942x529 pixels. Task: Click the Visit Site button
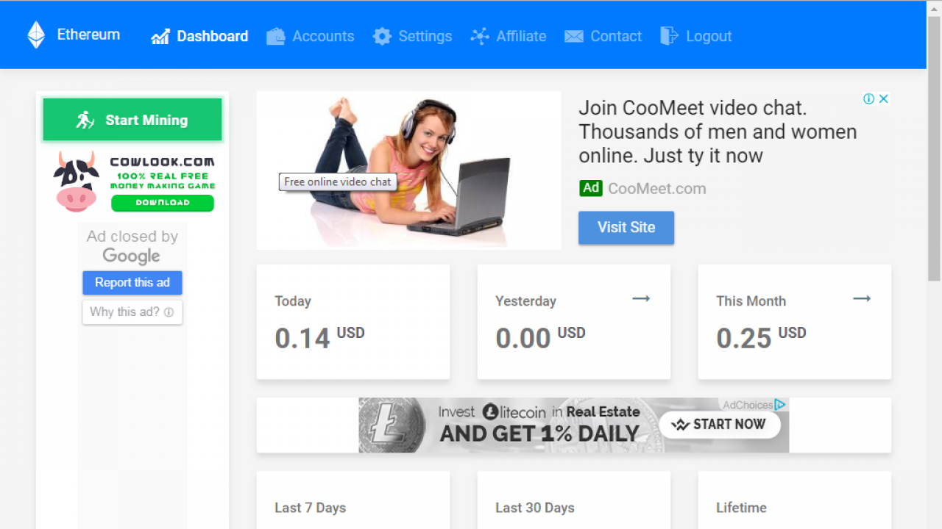[626, 228]
